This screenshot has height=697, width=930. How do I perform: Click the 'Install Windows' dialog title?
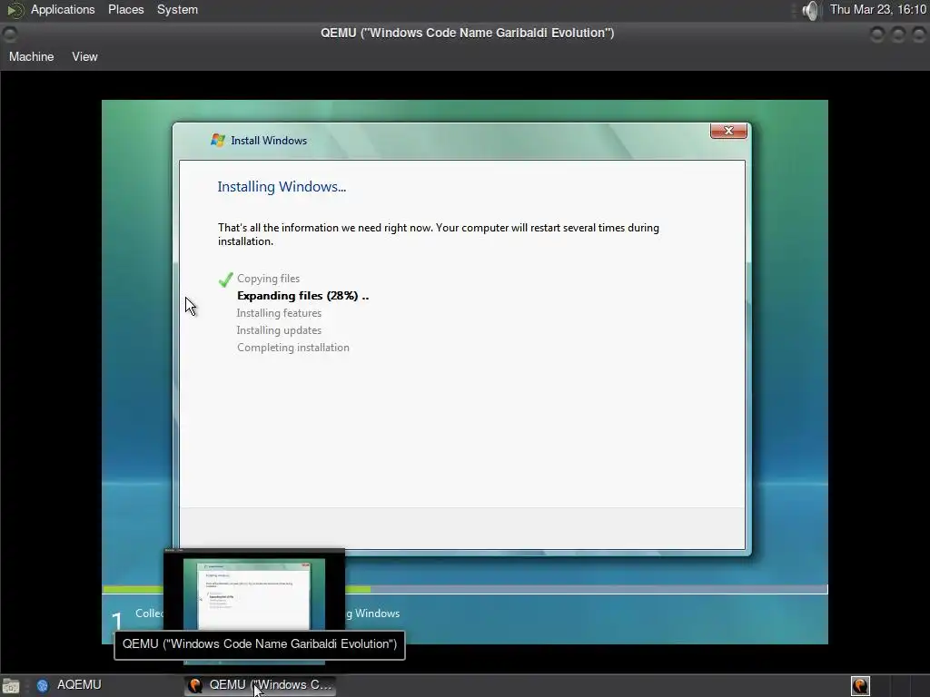(269, 141)
